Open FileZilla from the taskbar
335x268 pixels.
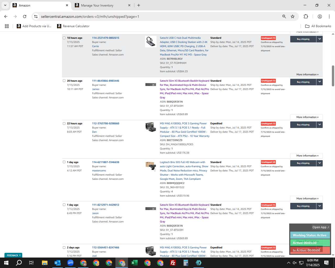[173, 263]
